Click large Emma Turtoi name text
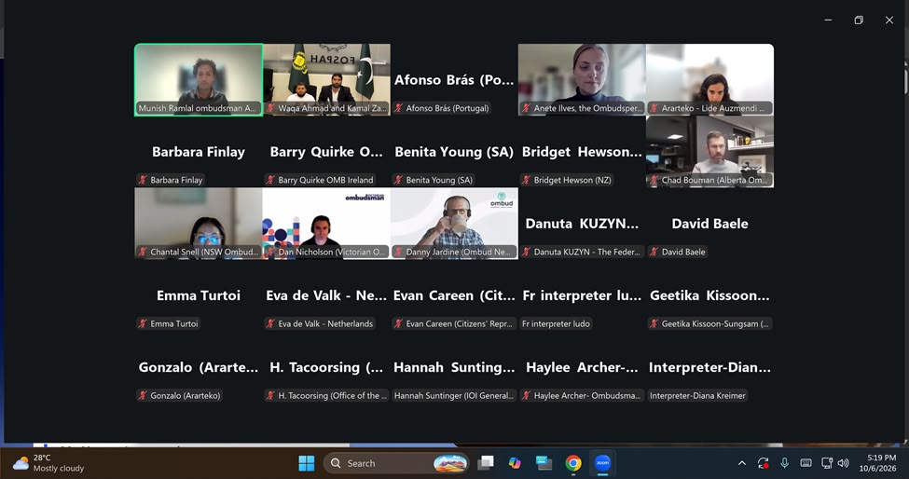 199,295
